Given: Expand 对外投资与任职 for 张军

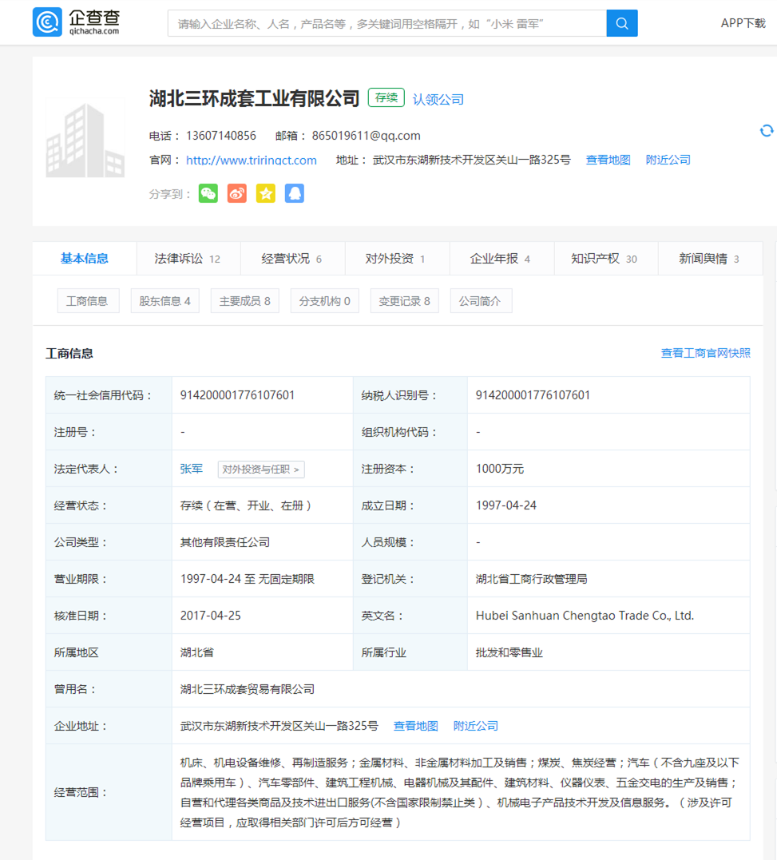Looking at the screenshot, I should (261, 470).
